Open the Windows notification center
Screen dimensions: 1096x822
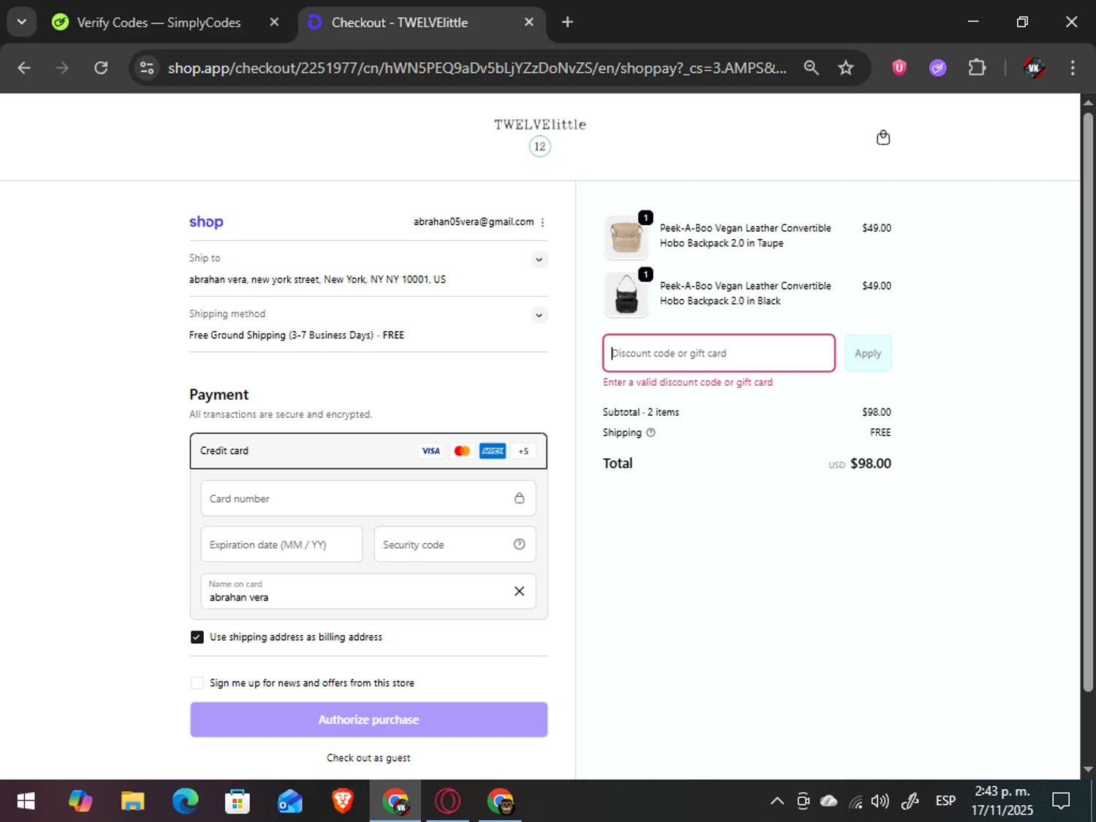[x=1061, y=802]
